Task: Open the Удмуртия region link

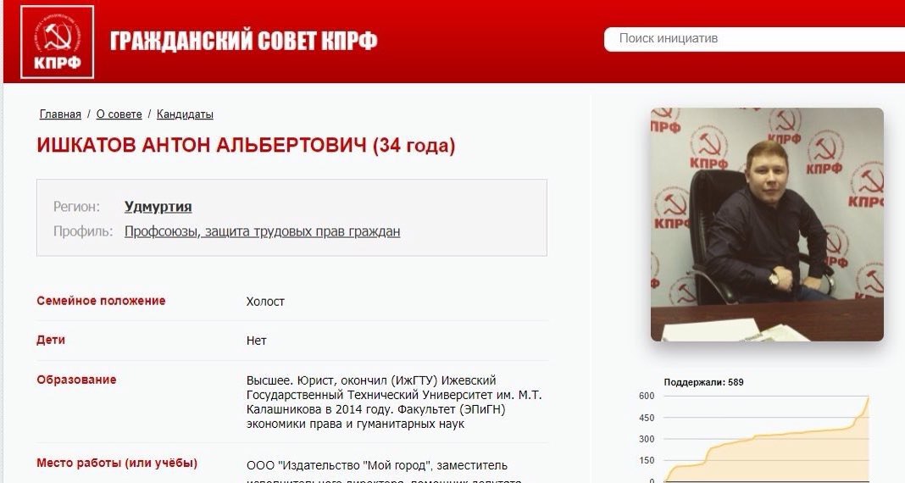Action: coord(158,207)
